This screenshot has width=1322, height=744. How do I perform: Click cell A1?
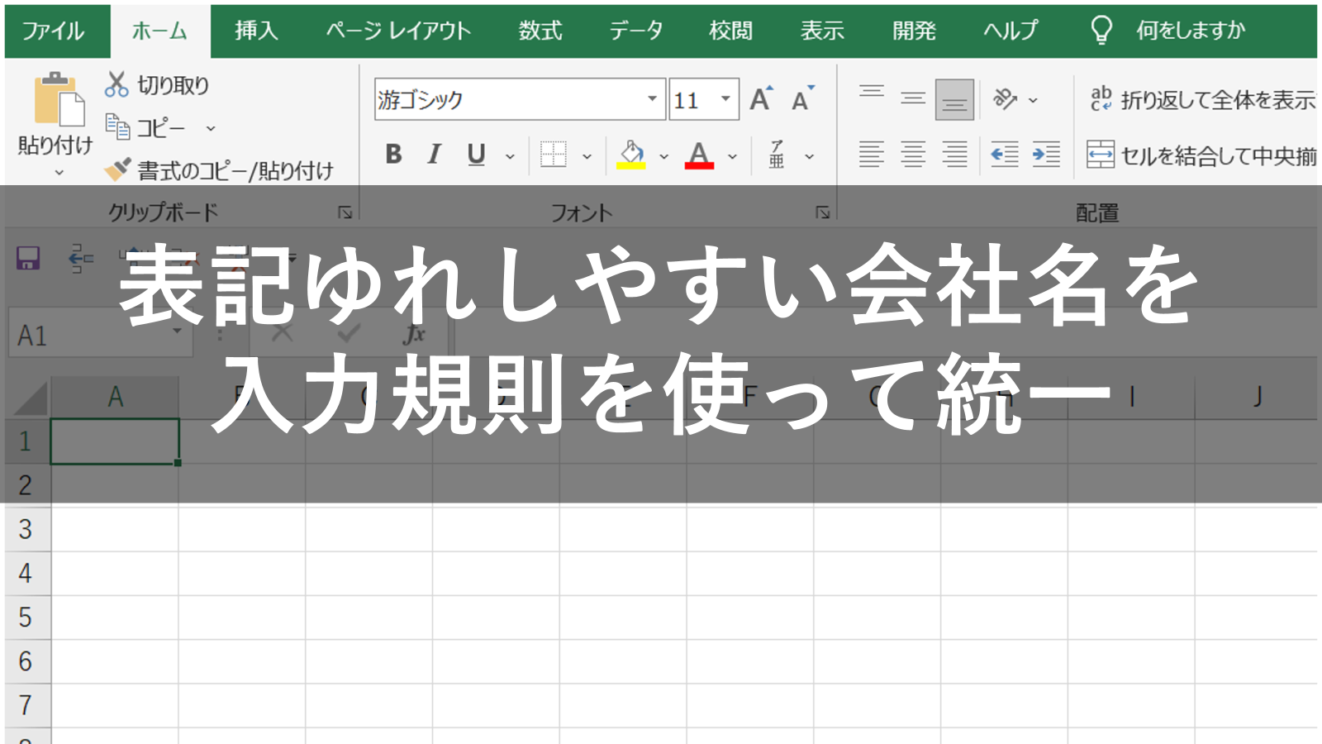[x=115, y=441]
